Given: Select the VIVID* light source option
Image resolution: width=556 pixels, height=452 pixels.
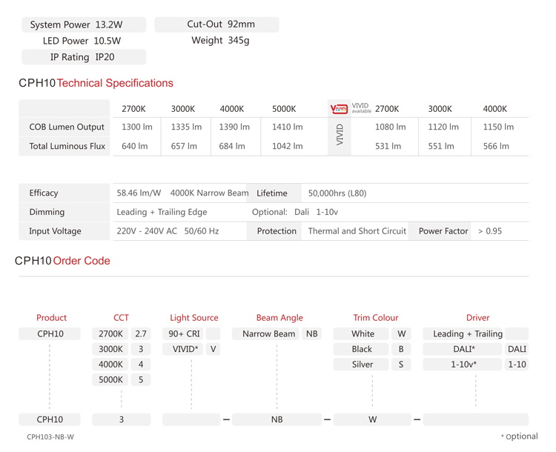Looking at the screenshot, I should [x=184, y=349].
